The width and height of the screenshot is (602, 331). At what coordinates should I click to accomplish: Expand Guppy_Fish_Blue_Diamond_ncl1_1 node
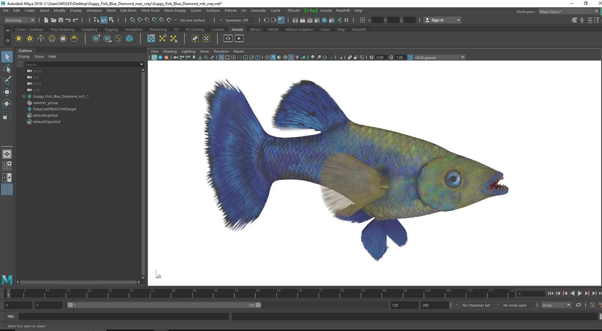[x=24, y=96]
